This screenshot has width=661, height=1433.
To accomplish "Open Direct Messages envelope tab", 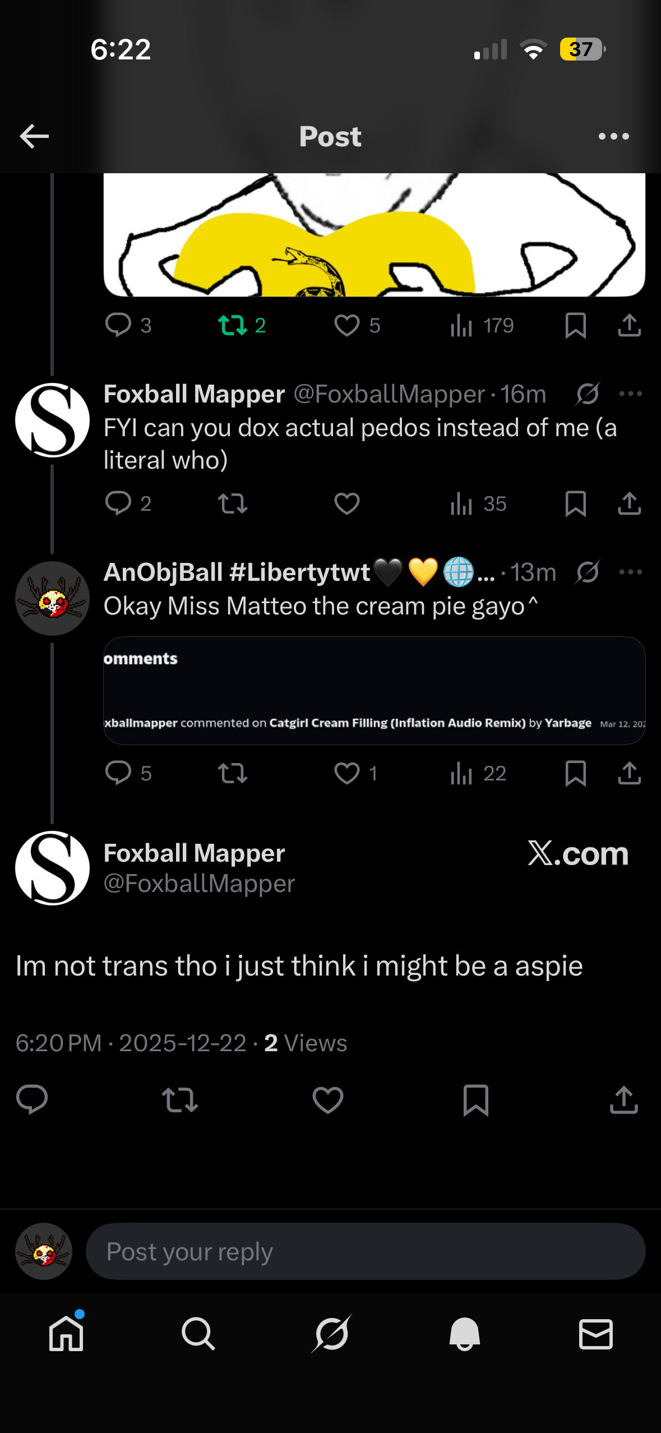I will tap(595, 1333).
